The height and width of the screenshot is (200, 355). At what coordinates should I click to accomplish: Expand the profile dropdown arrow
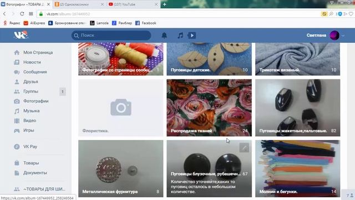click(343, 36)
